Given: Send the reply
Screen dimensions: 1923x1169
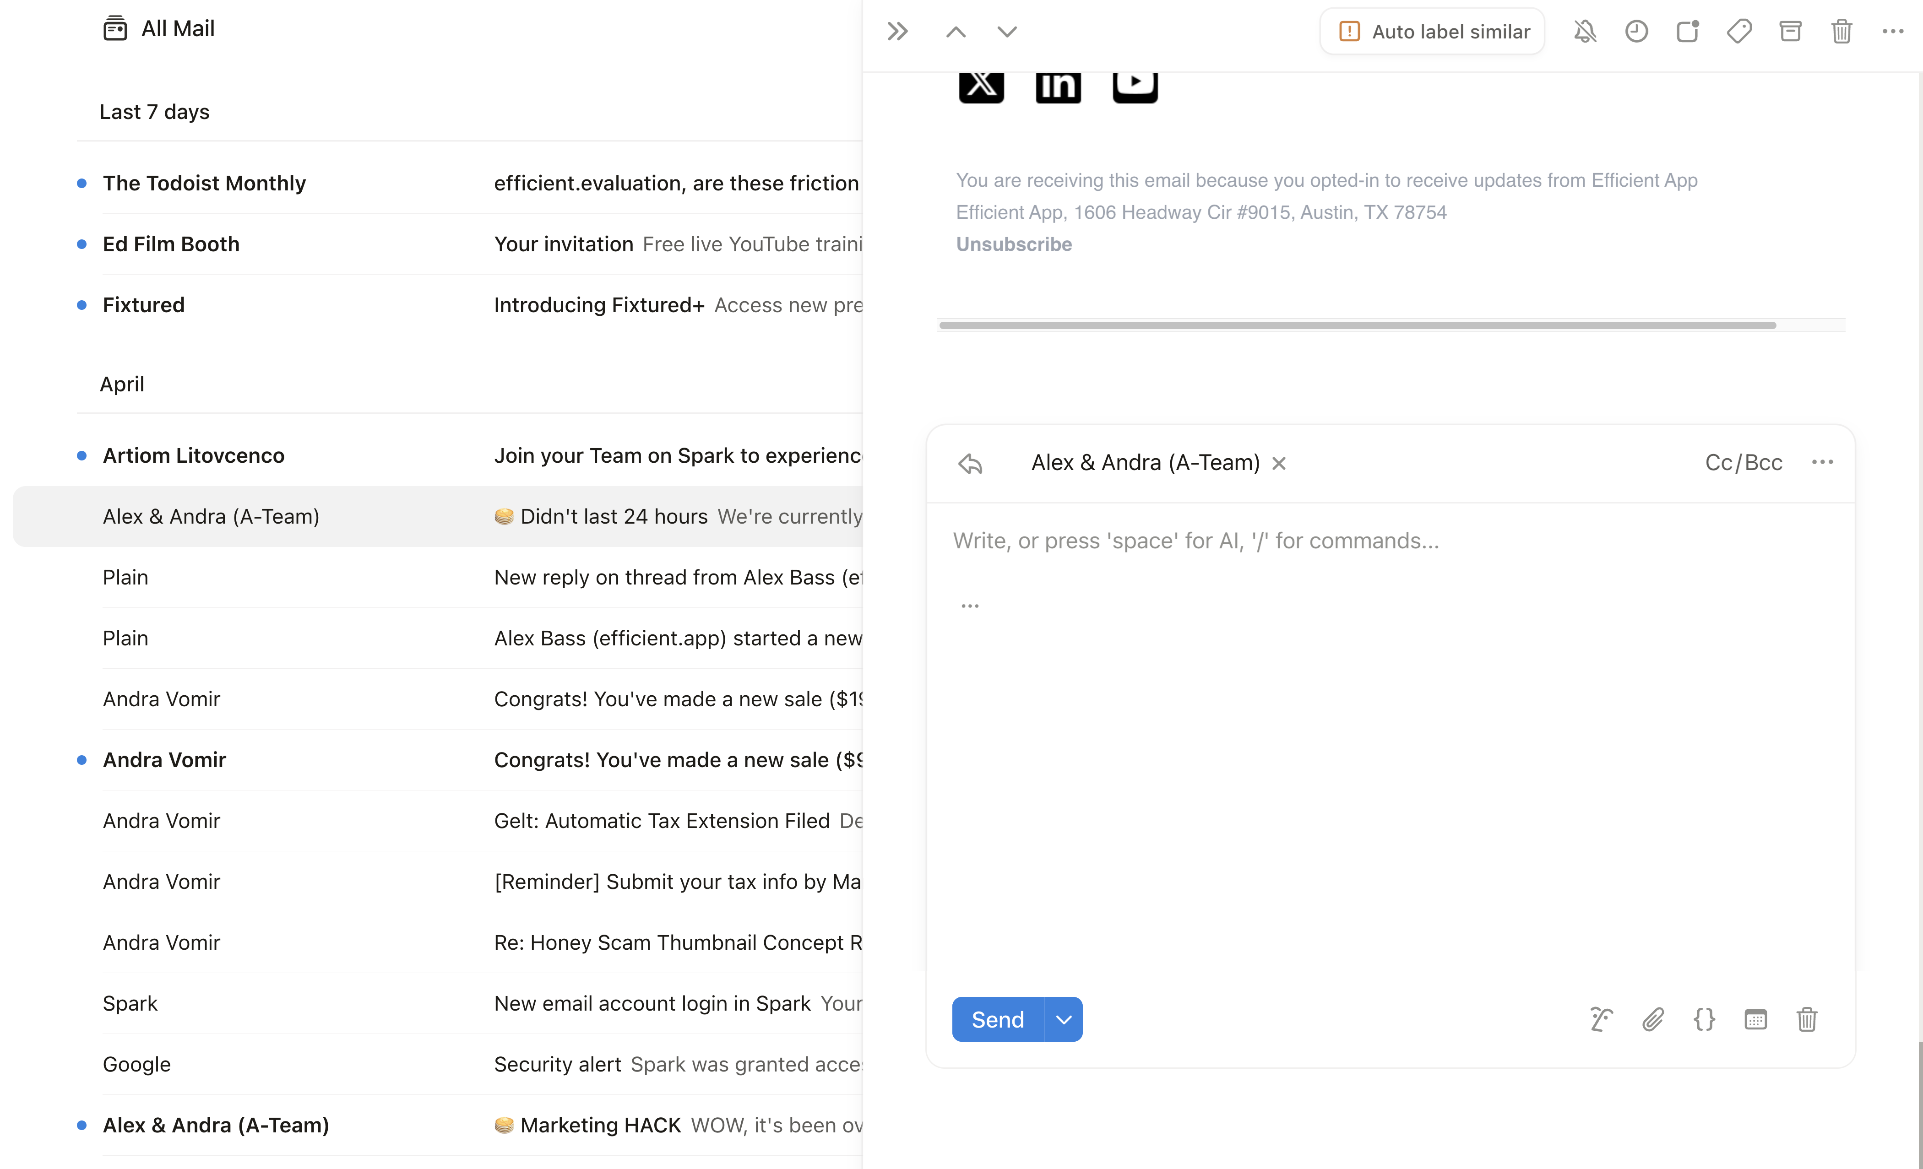Looking at the screenshot, I should tap(997, 1019).
